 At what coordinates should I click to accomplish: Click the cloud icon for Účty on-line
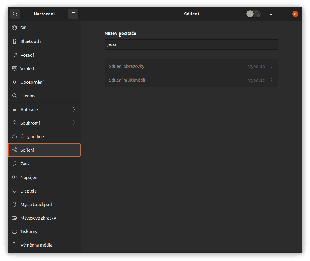tap(14, 137)
